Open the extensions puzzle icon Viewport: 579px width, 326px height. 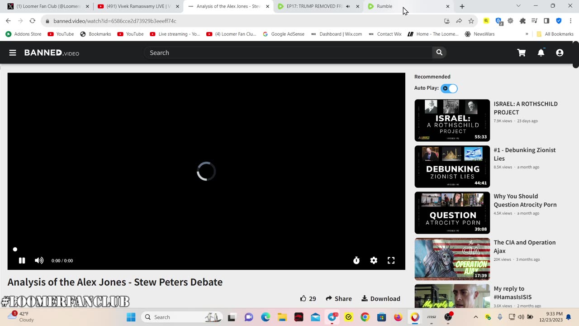point(522,21)
